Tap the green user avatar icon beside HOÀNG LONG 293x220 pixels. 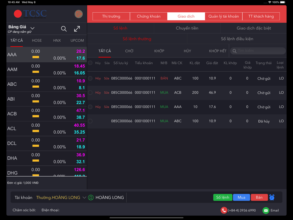click(91, 197)
